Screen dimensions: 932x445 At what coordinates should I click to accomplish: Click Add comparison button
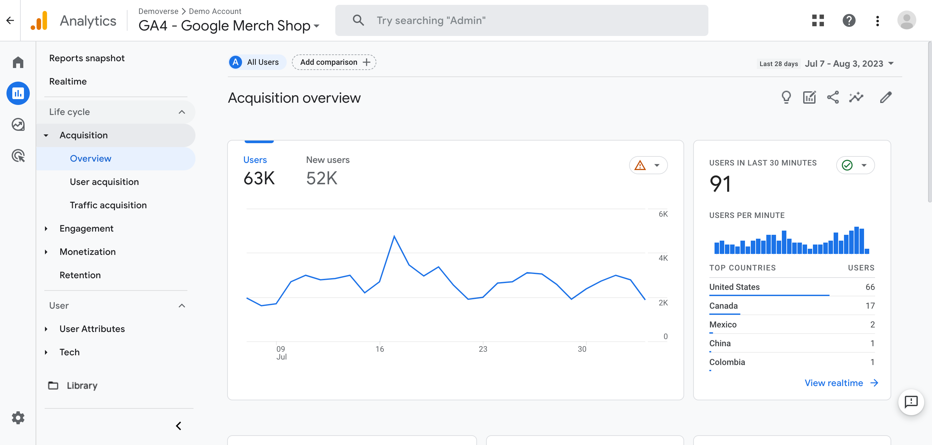point(335,62)
